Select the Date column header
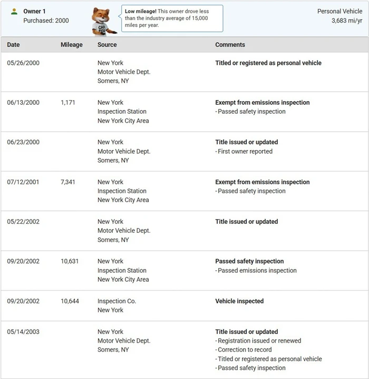The height and width of the screenshot is (379, 369). coord(13,45)
